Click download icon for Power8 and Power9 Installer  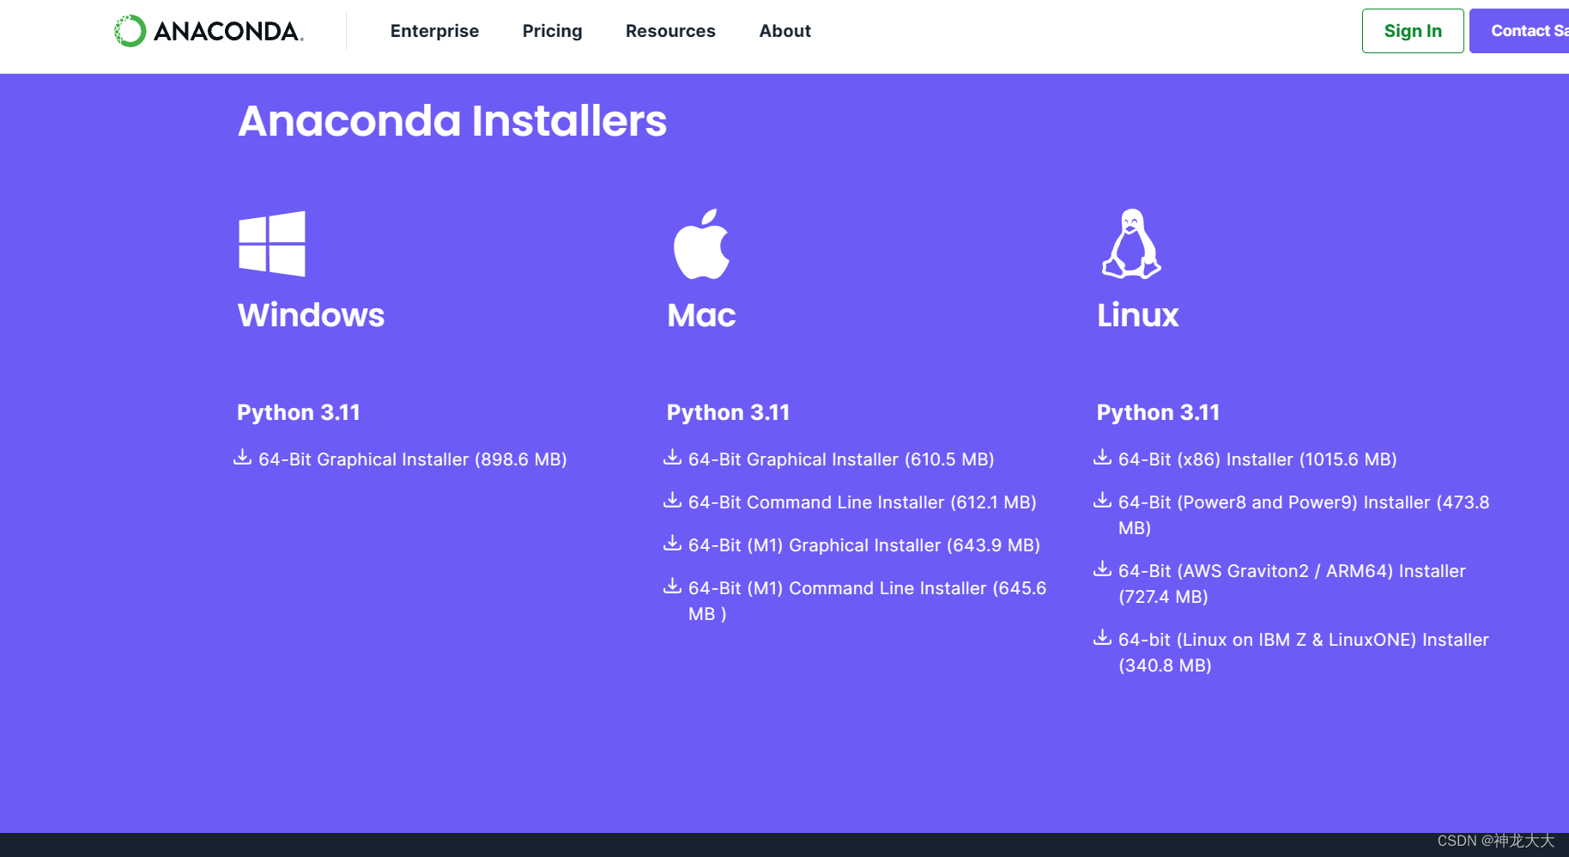point(1103,500)
